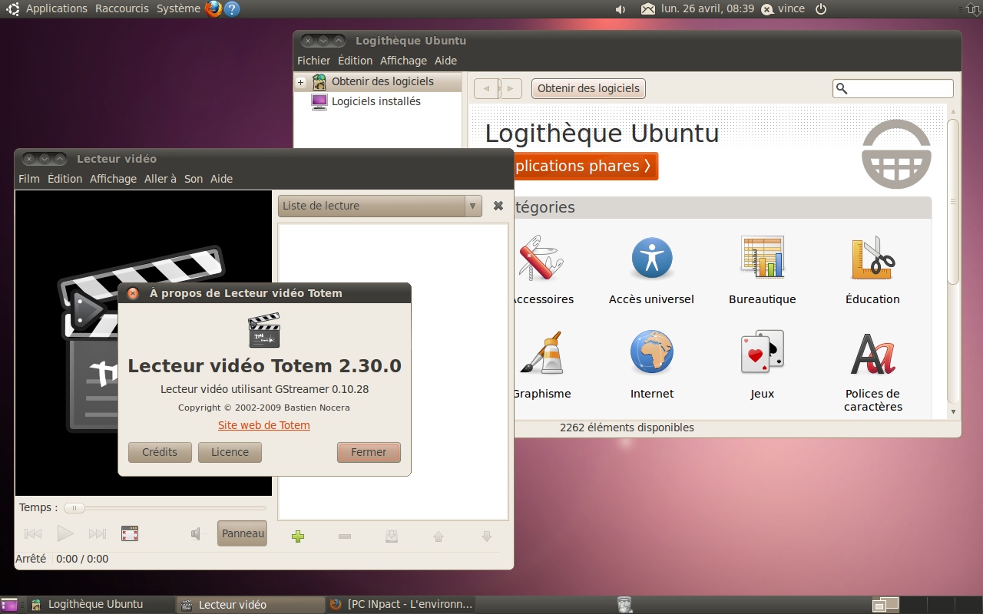The width and height of the screenshot is (983, 614).
Task: Open the Bureautique category icon
Action: pyautogui.click(x=763, y=257)
